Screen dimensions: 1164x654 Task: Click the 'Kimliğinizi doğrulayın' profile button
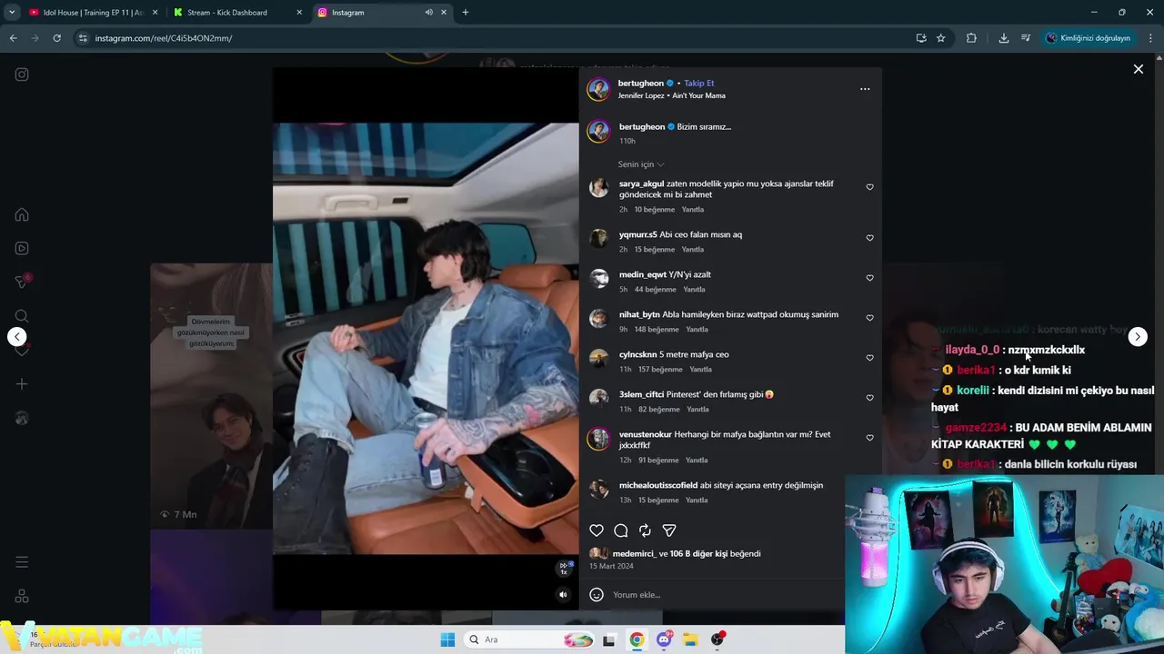[x=1088, y=38]
